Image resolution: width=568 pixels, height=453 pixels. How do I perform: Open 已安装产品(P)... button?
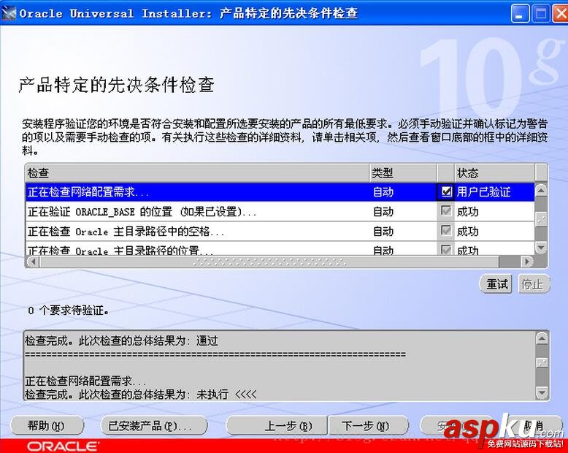pyautogui.click(x=153, y=426)
